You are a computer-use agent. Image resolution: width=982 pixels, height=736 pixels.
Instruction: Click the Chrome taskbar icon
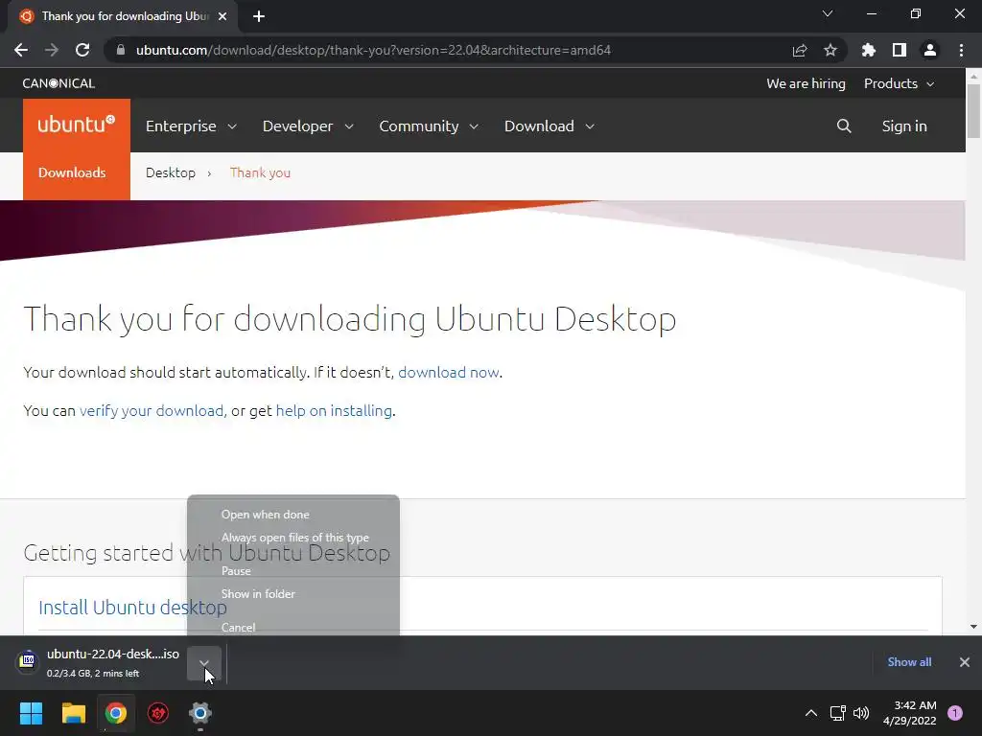(116, 713)
